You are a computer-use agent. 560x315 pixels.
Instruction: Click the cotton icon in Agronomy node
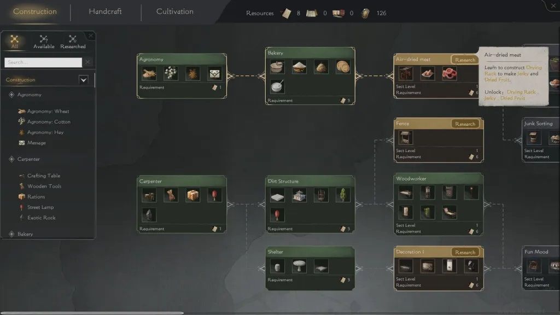tap(171, 74)
